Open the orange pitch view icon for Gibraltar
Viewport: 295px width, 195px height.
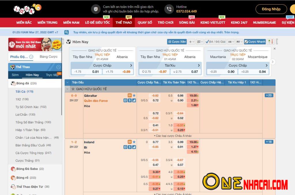click(130, 96)
